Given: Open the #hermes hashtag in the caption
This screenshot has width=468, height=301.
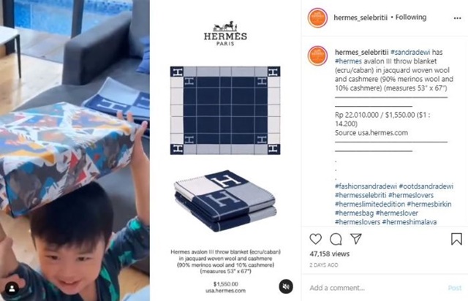Looking at the screenshot, I should click(x=348, y=61).
